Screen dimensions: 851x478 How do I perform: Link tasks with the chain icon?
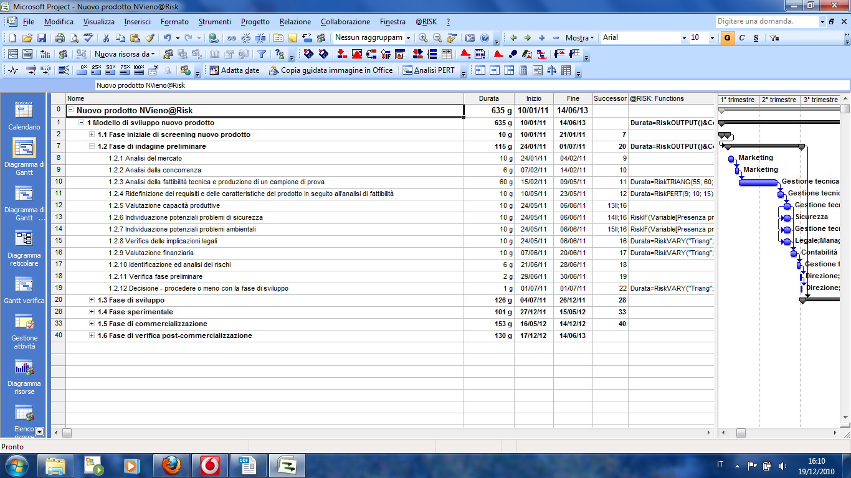click(231, 38)
